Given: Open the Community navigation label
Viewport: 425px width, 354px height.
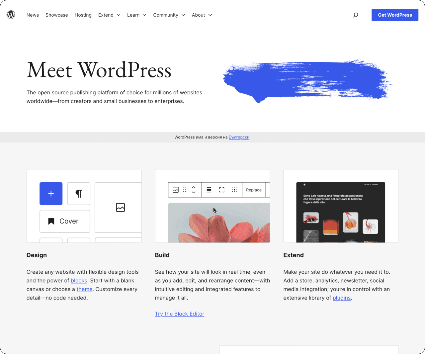Looking at the screenshot, I should [166, 15].
